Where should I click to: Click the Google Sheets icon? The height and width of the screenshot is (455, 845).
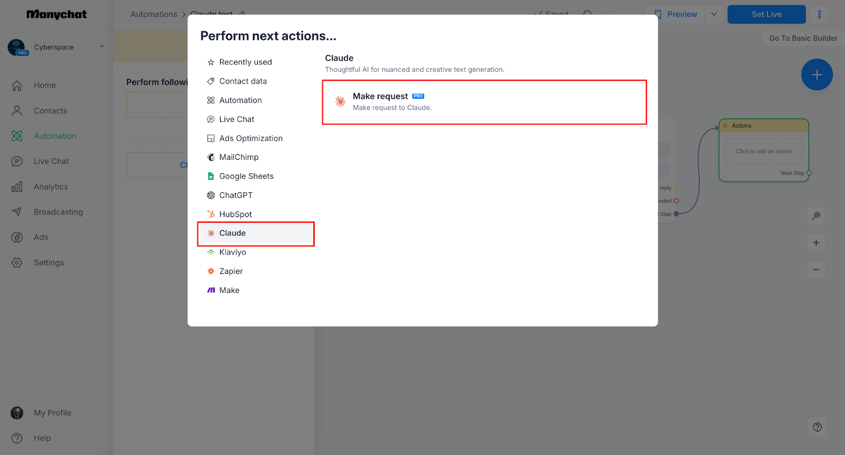point(211,176)
